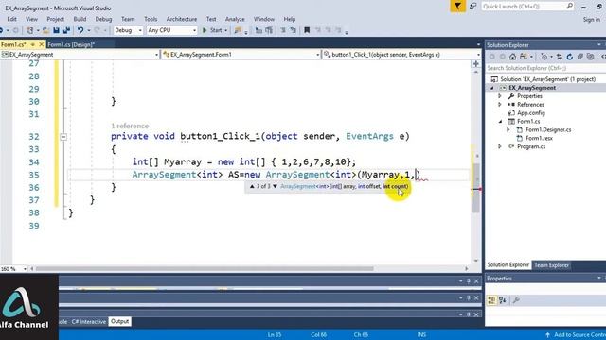Image resolution: width=606 pixels, height=340 pixels.
Task: Click Categorized icon in Properties panel
Action: [491, 300]
